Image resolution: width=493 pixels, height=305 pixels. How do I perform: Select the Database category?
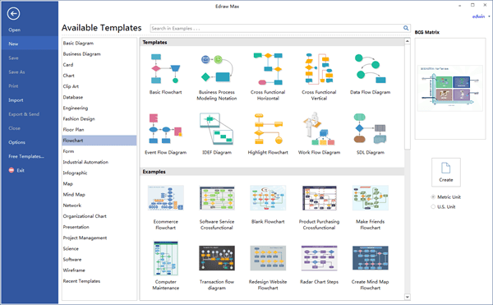pos(99,97)
